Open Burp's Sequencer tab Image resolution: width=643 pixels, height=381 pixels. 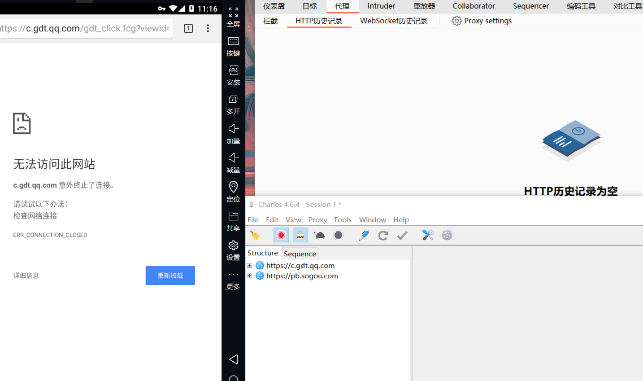[531, 6]
